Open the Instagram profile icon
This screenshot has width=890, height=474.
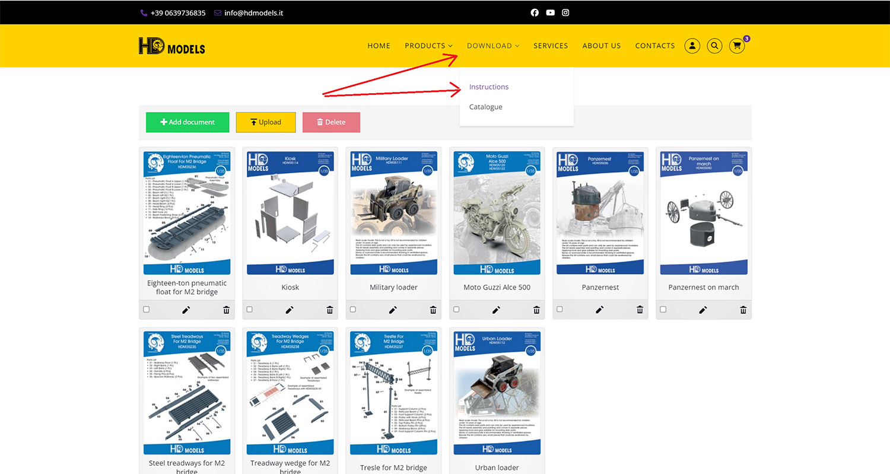(565, 12)
